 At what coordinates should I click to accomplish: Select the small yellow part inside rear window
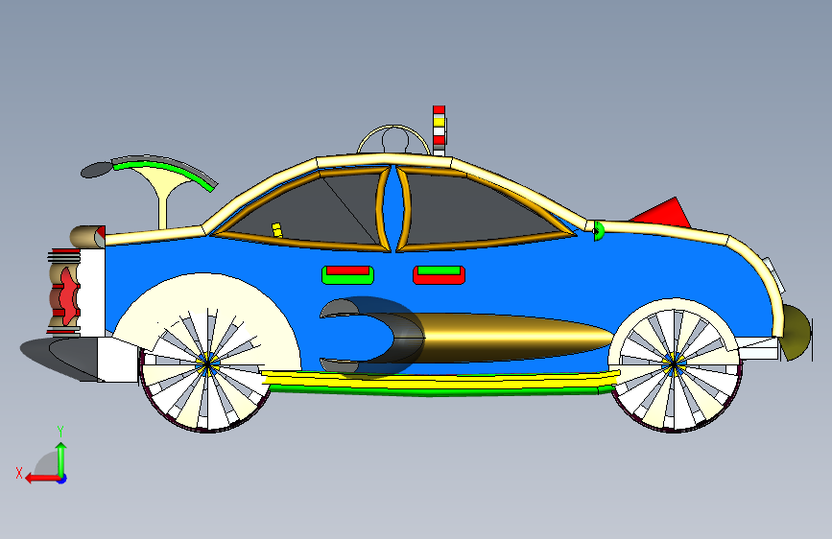pyautogui.click(x=277, y=230)
